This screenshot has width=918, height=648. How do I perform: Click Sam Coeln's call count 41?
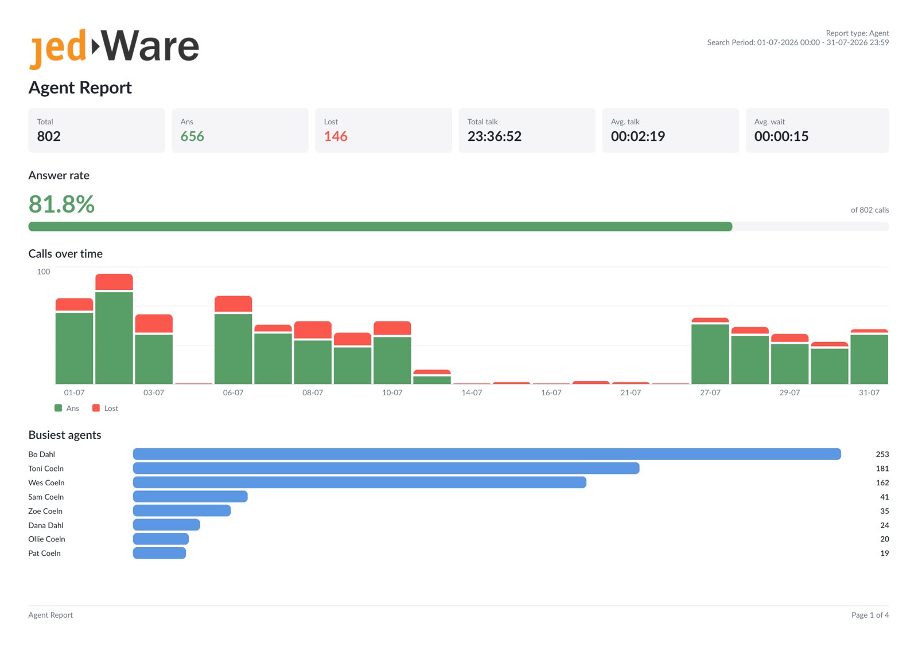click(885, 497)
